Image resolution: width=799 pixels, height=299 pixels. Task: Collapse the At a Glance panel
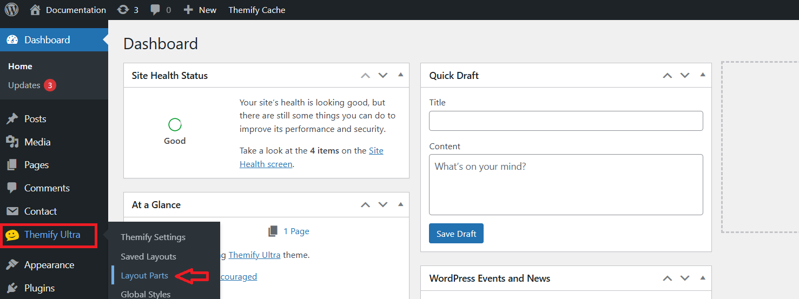coord(400,204)
